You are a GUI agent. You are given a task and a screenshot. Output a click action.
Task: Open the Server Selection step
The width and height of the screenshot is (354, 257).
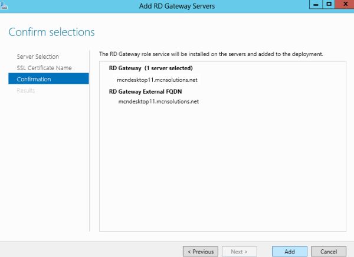(38, 57)
